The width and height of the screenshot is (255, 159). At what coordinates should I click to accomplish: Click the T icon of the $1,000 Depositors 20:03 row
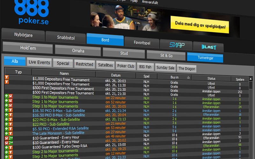pos(7,77)
